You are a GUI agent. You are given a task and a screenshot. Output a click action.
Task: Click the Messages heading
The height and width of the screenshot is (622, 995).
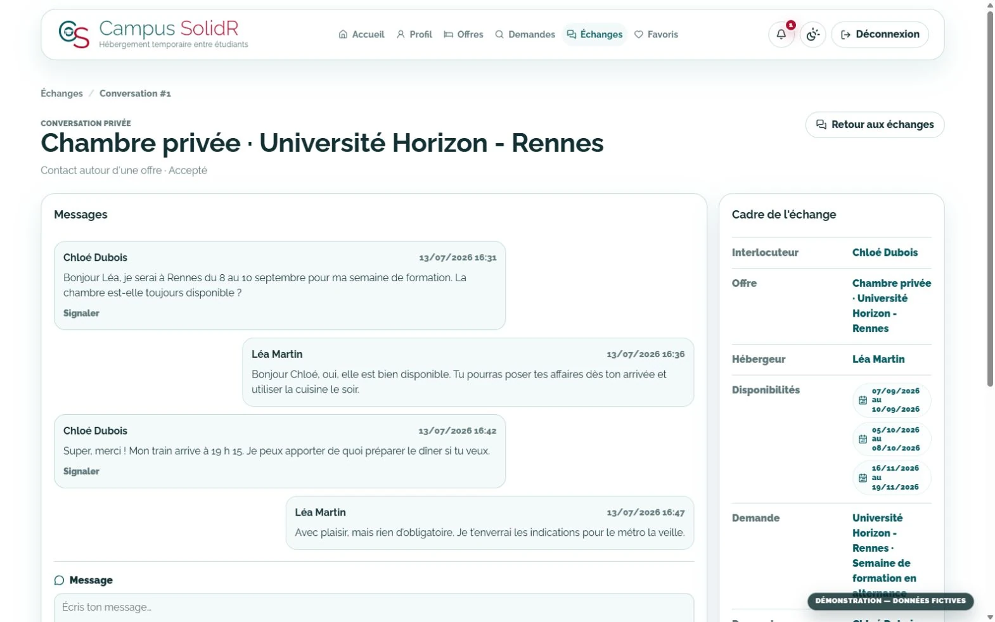click(80, 215)
